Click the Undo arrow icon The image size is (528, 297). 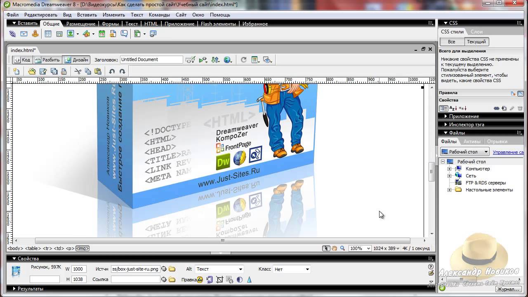pos(112,71)
